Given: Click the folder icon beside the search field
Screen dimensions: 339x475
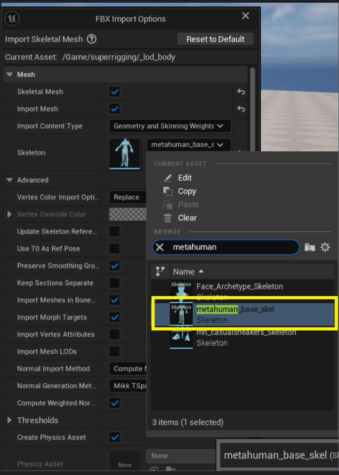Looking at the screenshot, I should pyautogui.click(x=309, y=247).
